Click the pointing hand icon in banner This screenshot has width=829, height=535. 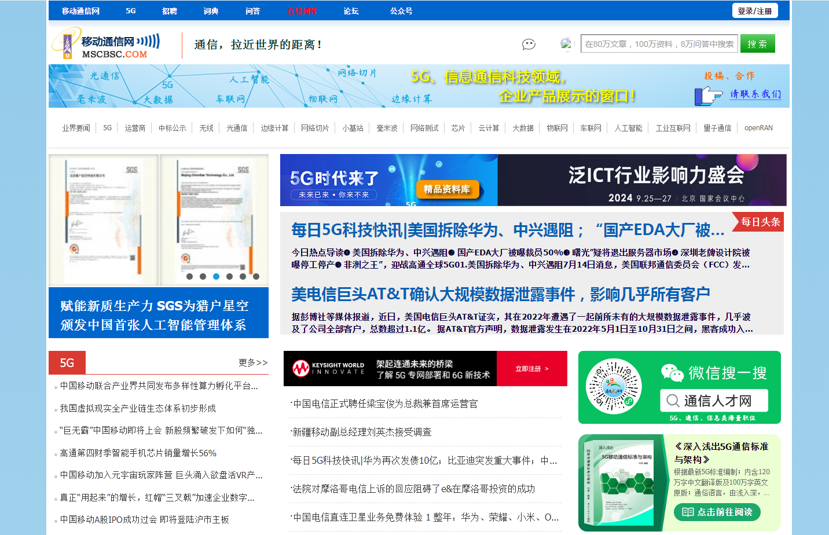click(x=707, y=96)
